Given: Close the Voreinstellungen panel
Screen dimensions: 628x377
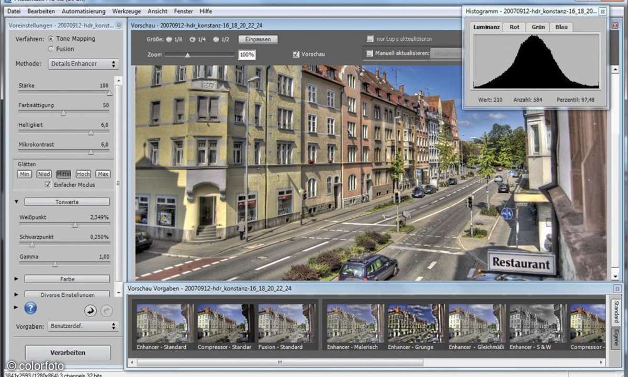Looking at the screenshot, I should 119,25.
